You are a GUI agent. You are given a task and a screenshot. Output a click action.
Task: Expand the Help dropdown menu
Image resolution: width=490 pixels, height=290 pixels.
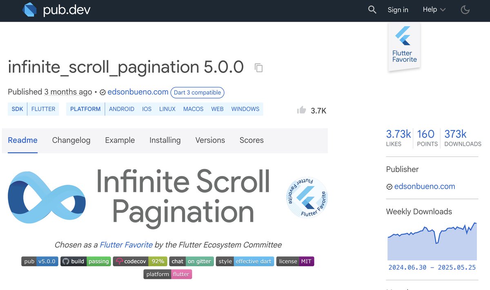[434, 9]
